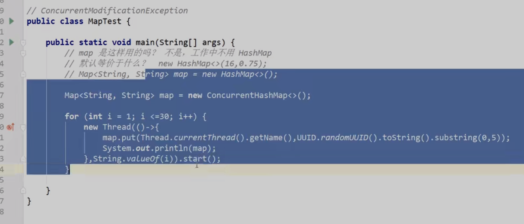Collapse the new Thread lambda fold marker
524x224 pixels.
click(x=23, y=127)
